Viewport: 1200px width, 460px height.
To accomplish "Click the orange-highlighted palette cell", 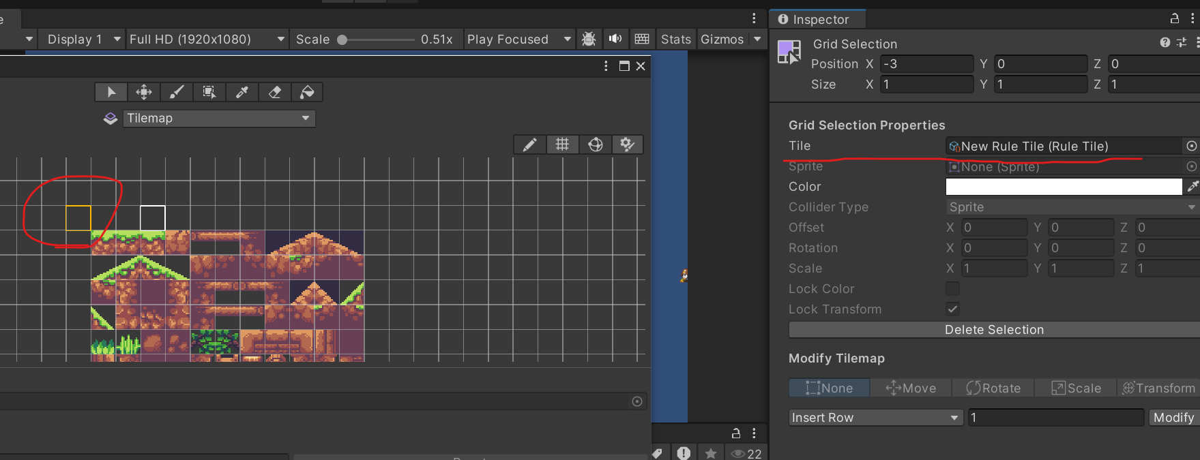I will (x=78, y=218).
